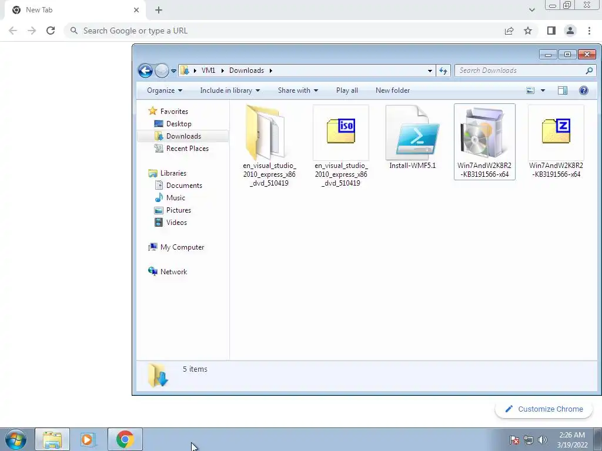
Task: Go back in Explorer navigation
Action: (x=145, y=70)
